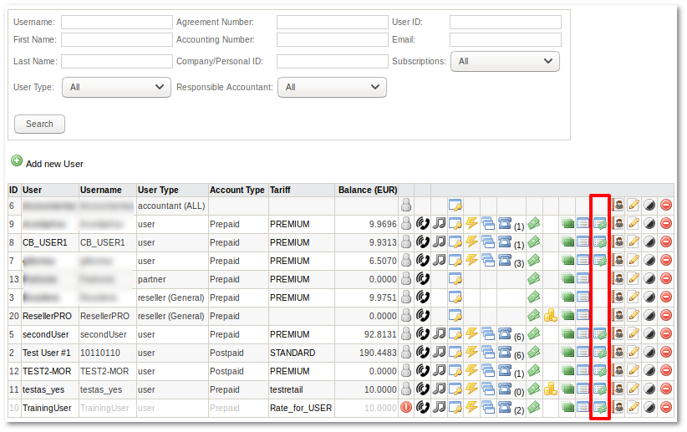Image resolution: width=687 pixels, height=432 pixels.
Task: Click the Agreement Number input field
Action: point(331,22)
